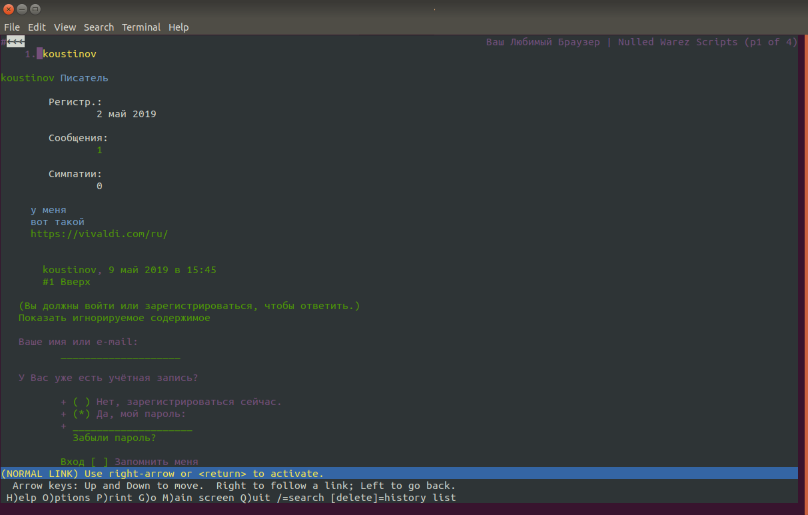
Task: Select the "Да, мой пароль" radio option
Action: pos(81,414)
